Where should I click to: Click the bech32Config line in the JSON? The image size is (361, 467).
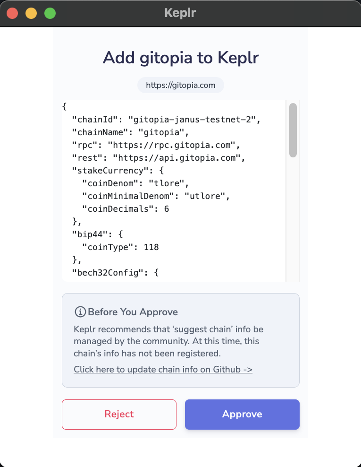click(115, 273)
